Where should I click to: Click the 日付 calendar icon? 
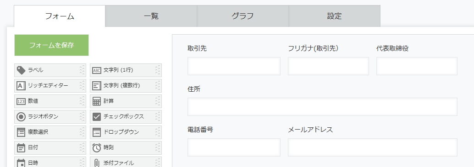click(x=21, y=148)
